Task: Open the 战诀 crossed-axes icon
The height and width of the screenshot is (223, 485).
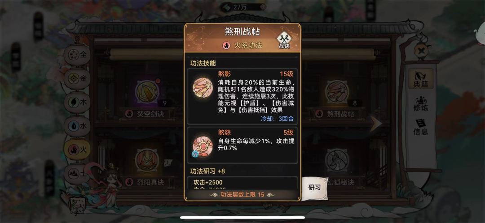Action: (x=284, y=40)
